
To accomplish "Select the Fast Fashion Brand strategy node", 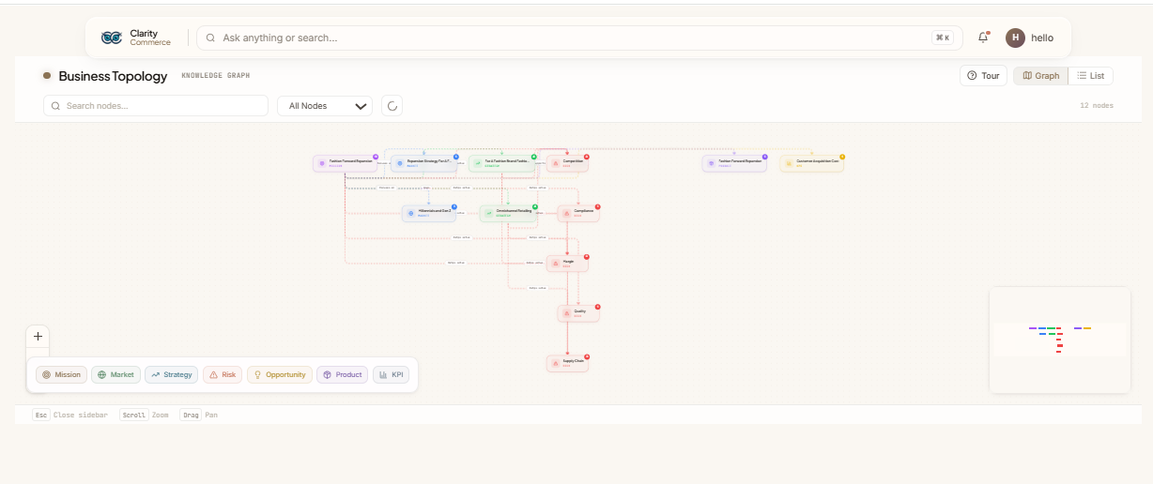I will tap(502, 163).
